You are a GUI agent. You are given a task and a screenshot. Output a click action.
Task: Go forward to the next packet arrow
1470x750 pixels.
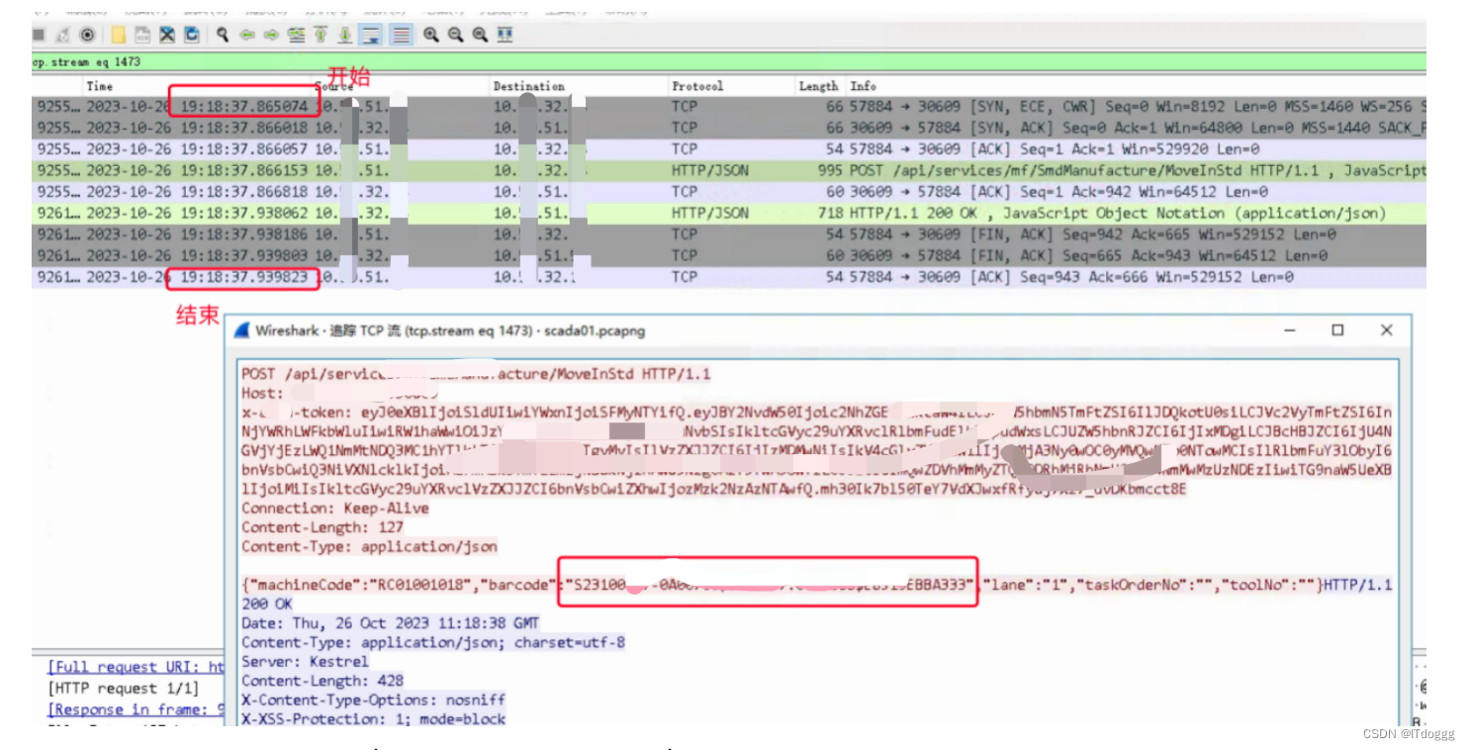(271, 35)
